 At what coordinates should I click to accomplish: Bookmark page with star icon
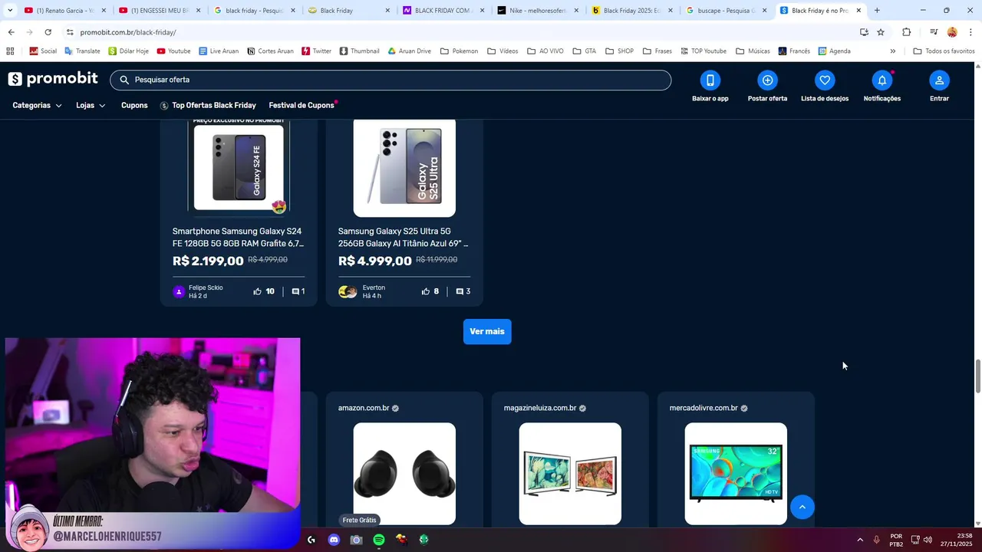(881, 32)
